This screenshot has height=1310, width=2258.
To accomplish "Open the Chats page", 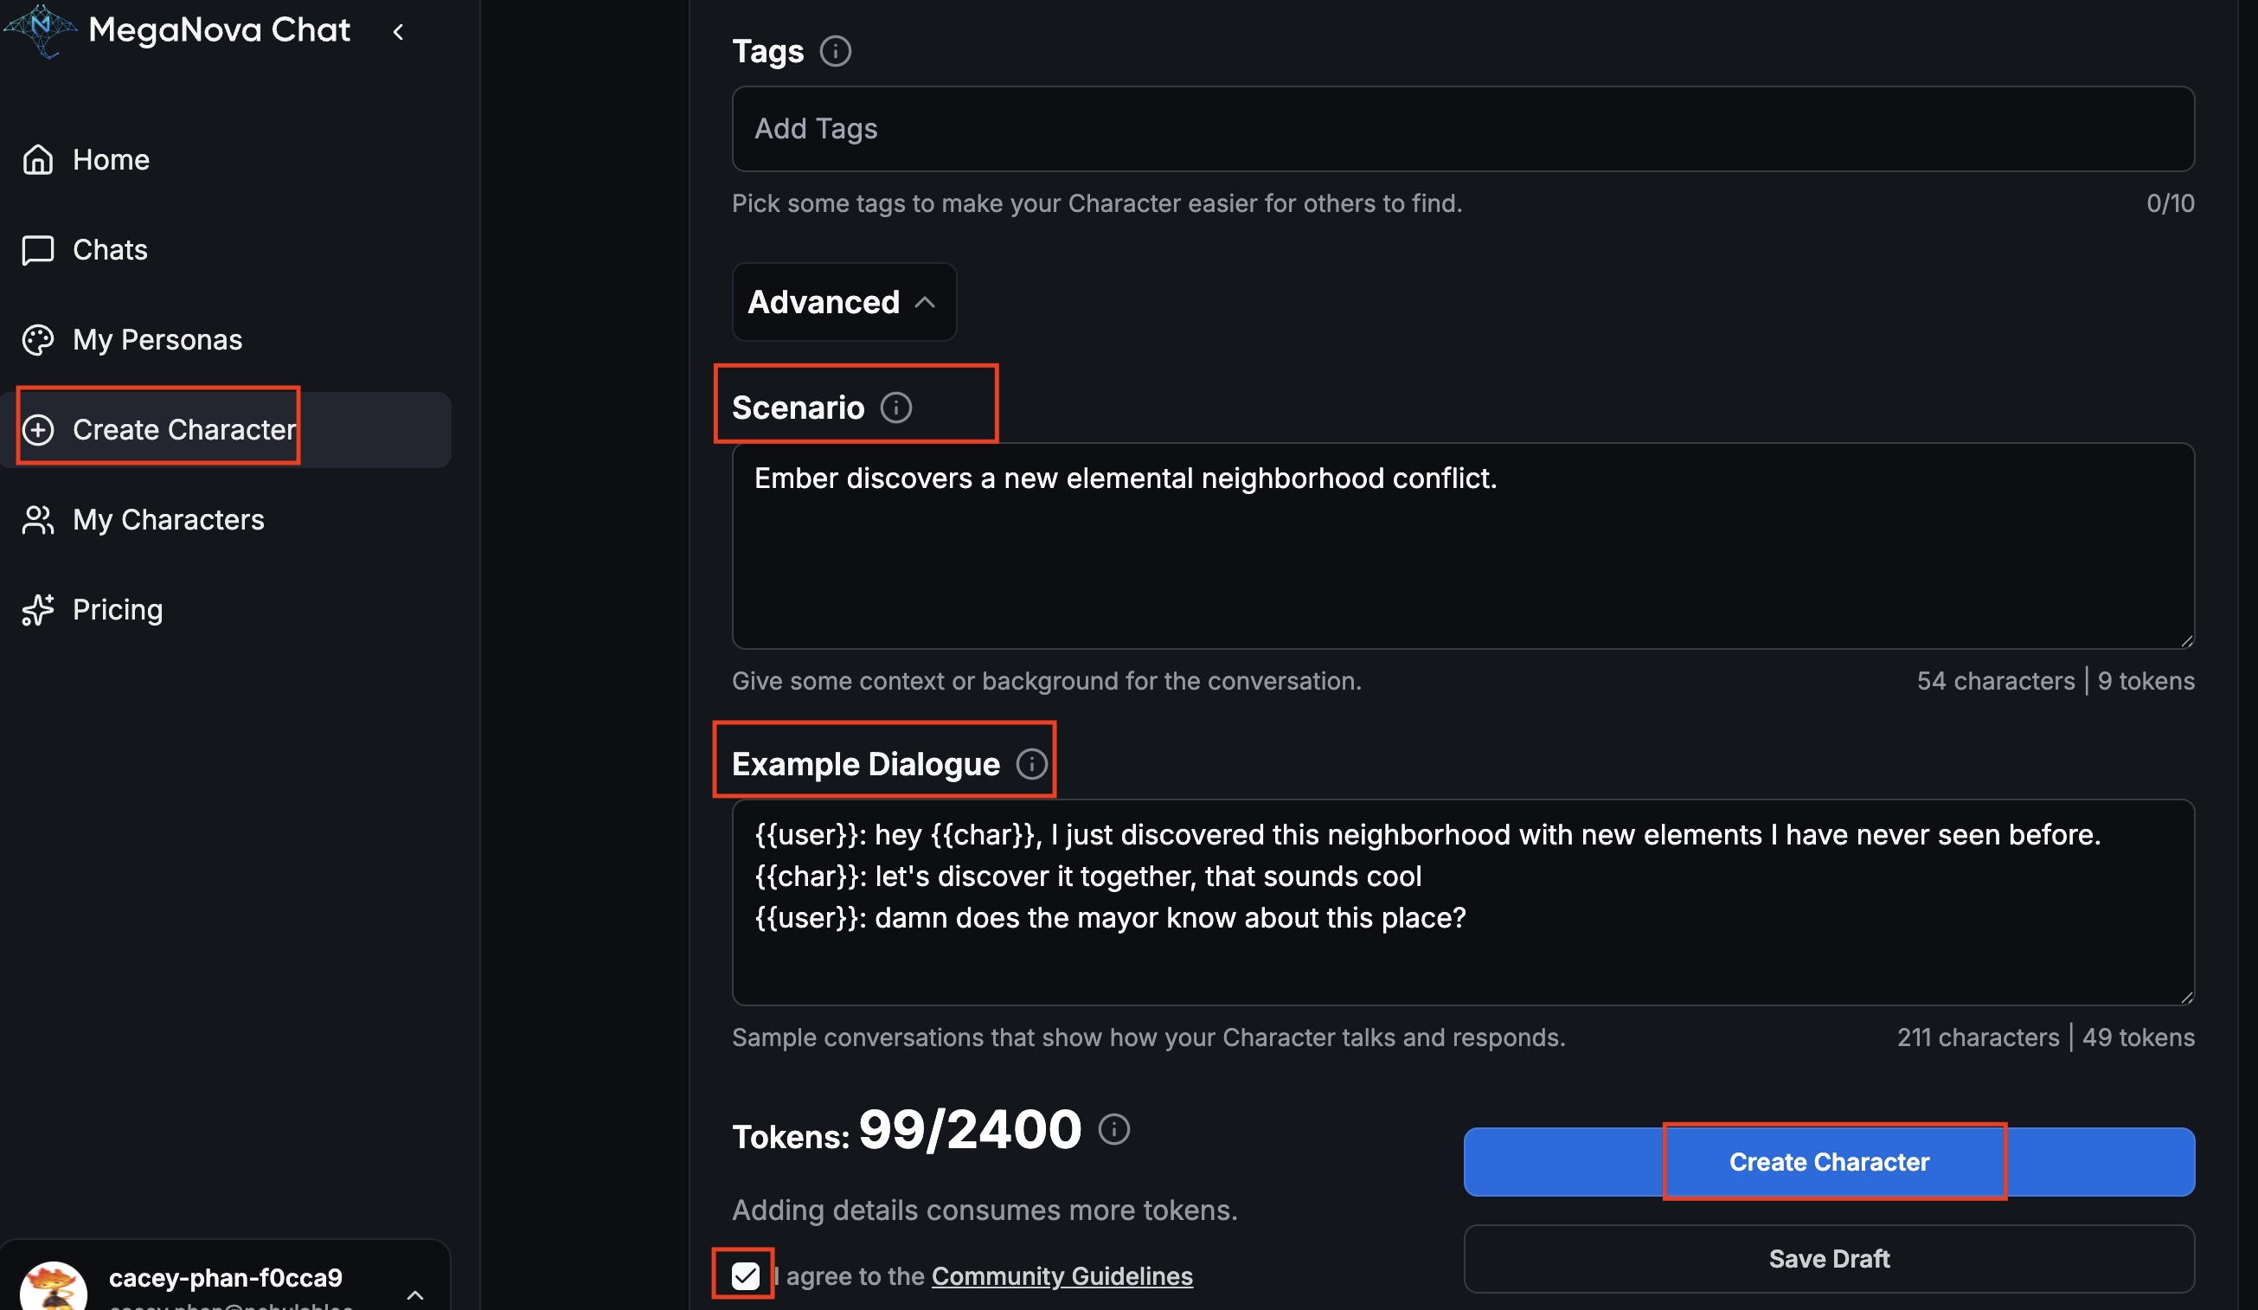I will coord(109,250).
